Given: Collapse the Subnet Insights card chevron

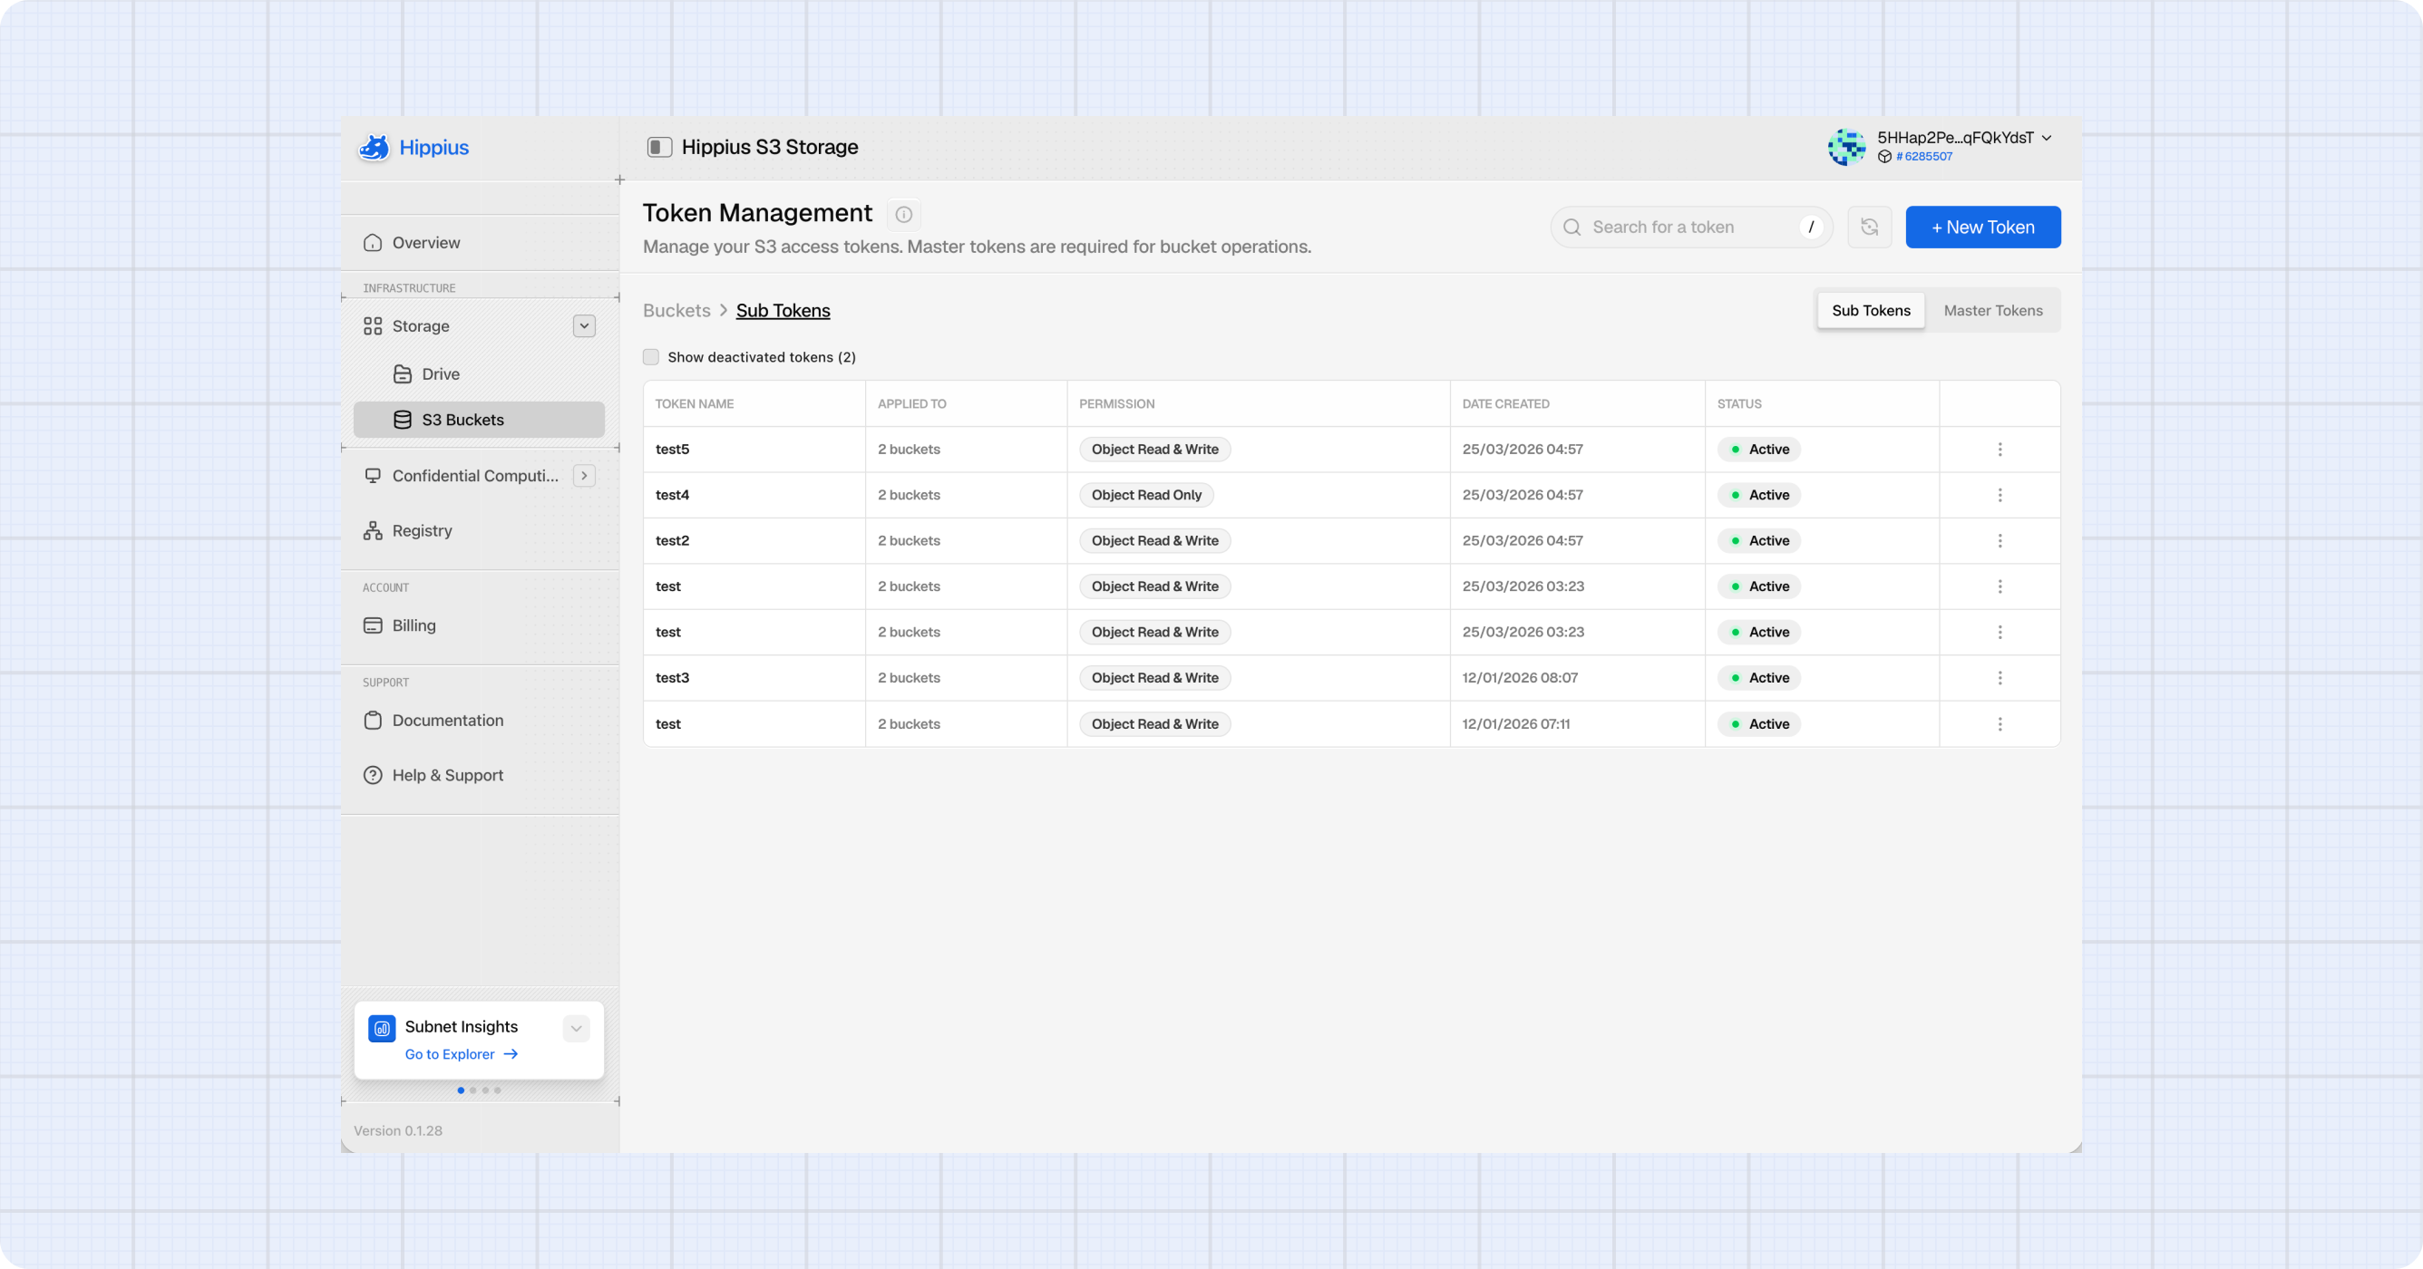Looking at the screenshot, I should pyautogui.click(x=577, y=1029).
